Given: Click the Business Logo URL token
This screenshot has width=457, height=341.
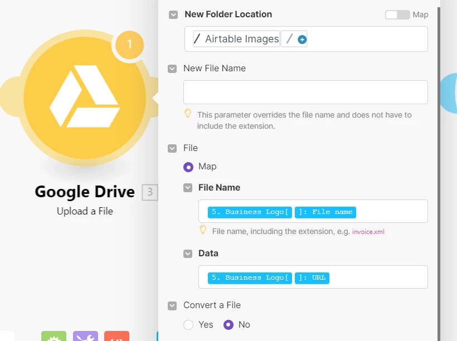Looking at the screenshot, I should click(269, 277).
